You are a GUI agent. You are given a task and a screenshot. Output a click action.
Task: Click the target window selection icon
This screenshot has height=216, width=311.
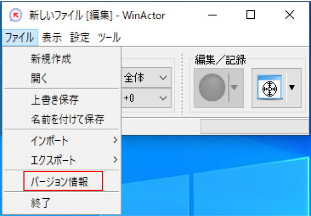tap(269, 87)
